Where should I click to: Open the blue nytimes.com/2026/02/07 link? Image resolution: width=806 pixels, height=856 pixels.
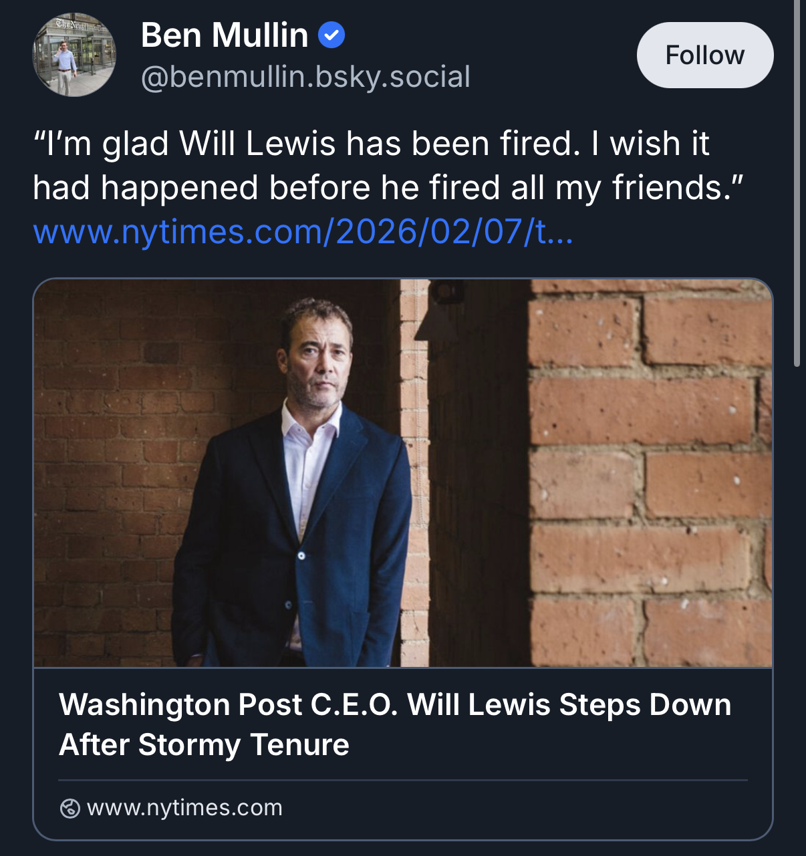(x=303, y=232)
